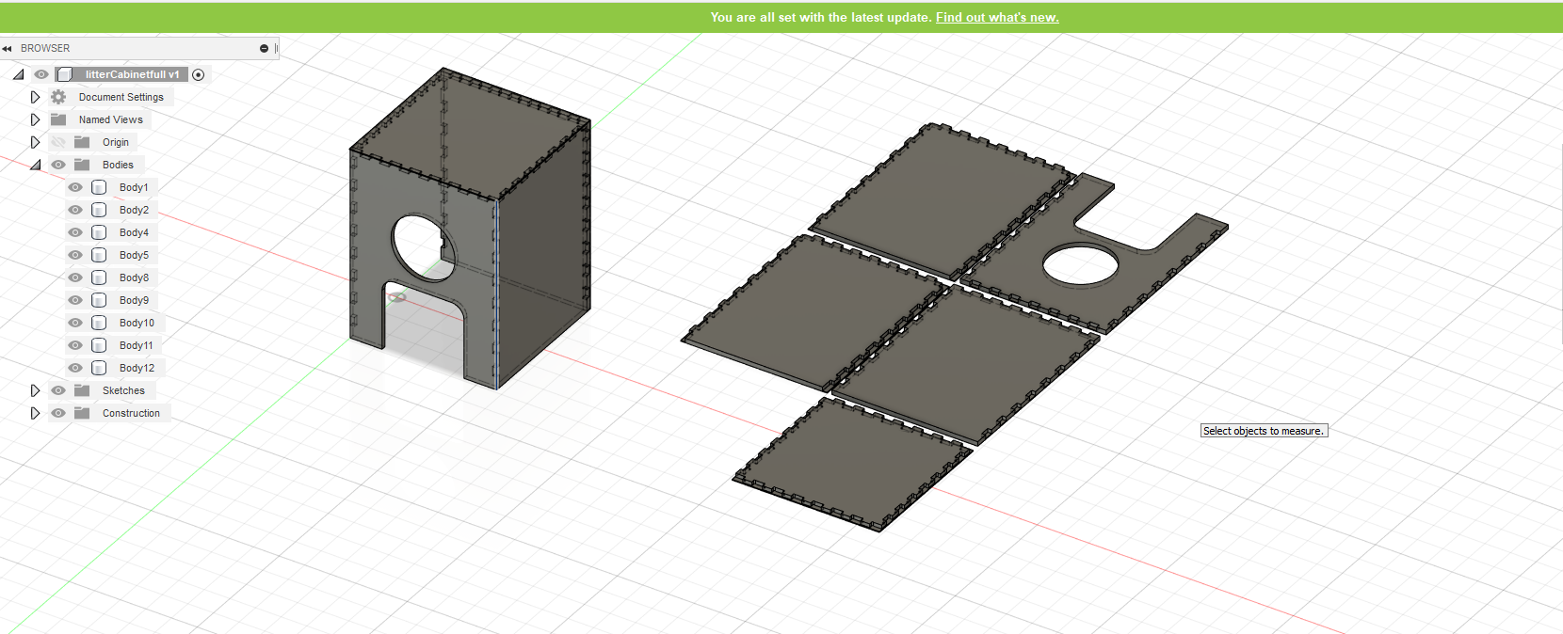Click the Body12 body icon

(99, 368)
